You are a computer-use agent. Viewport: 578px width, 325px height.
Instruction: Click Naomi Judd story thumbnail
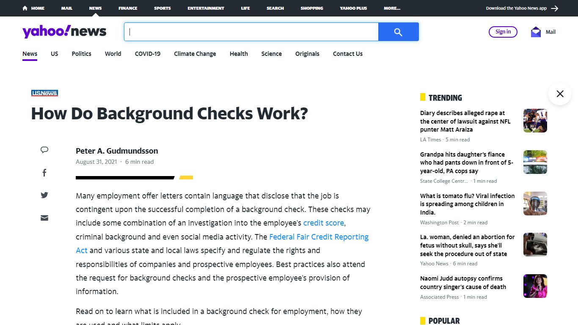(x=535, y=286)
